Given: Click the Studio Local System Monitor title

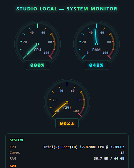Looking at the screenshot, I should pos(67,9).
